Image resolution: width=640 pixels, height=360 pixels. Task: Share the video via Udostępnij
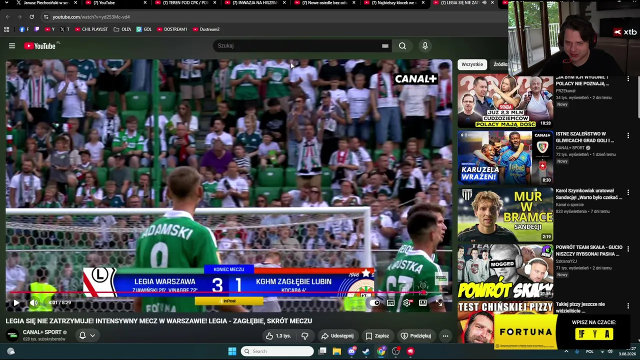coord(337,336)
